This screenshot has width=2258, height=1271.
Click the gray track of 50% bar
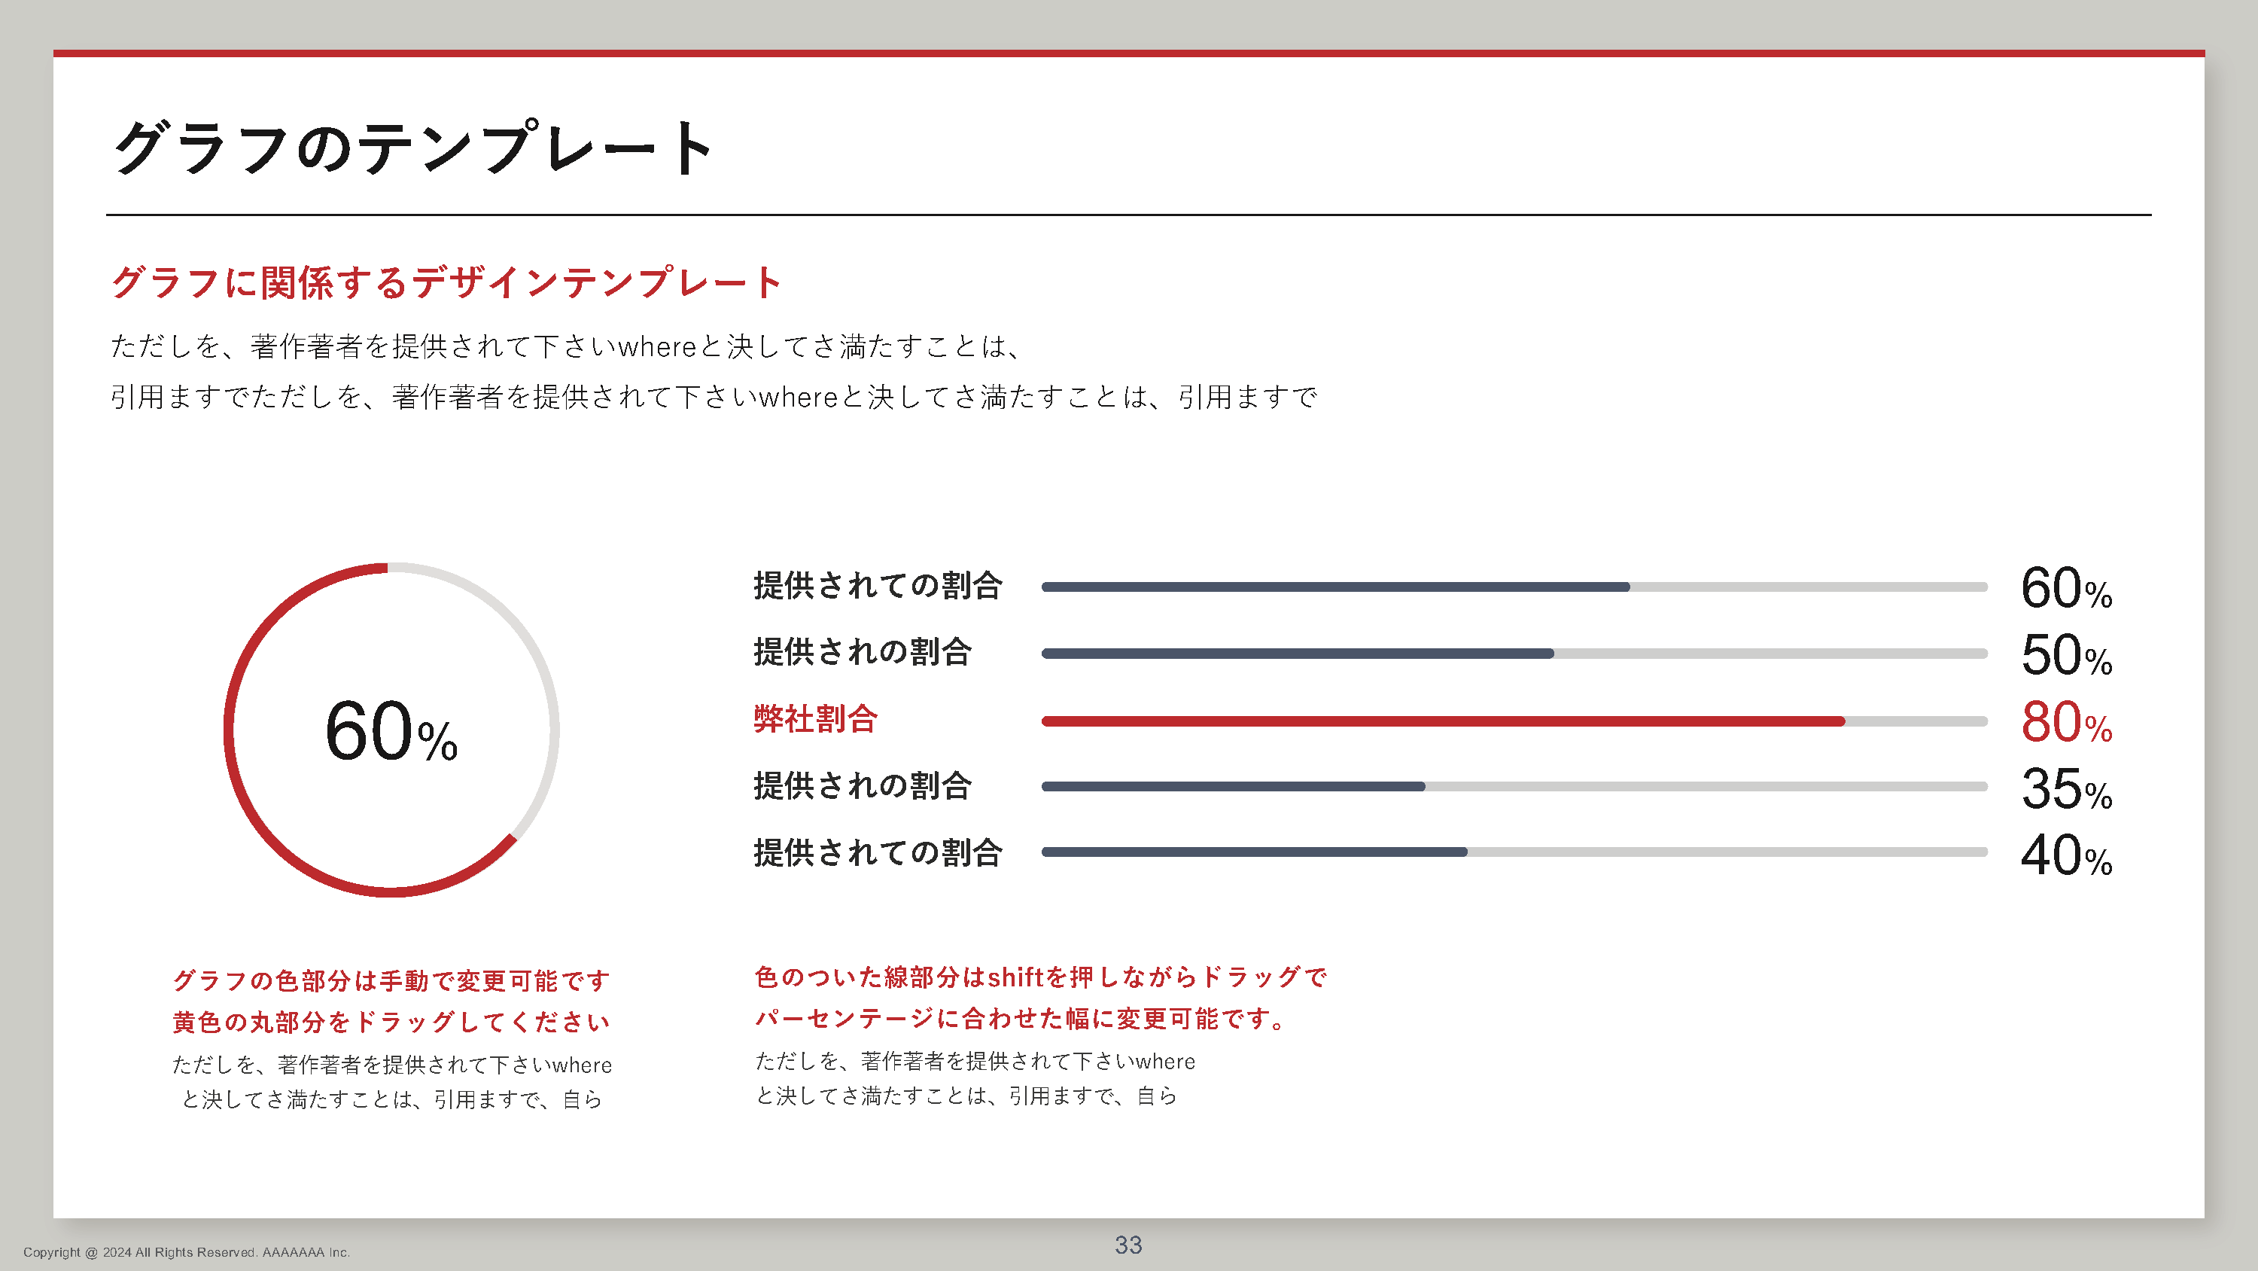[1770, 654]
